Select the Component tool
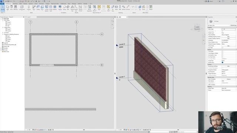The height and width of the screenshot is (133, 237). pyautogui.click(x=22, y=8)
